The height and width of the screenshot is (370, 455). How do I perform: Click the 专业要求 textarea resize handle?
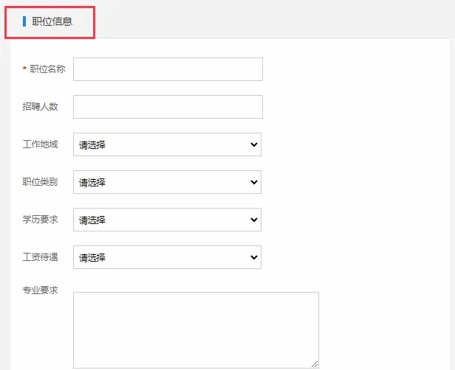pos(315,363)
